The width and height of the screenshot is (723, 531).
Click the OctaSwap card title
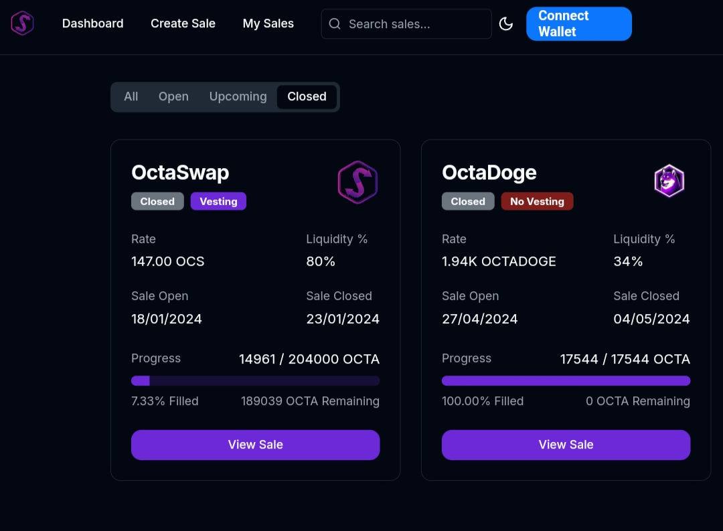pyautogui.click(x=180, y=173)
